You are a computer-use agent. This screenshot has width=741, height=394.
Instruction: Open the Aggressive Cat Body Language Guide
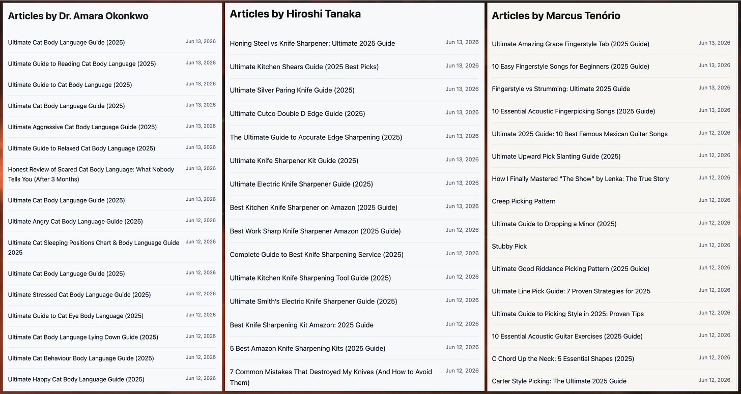[x=82, y=127]
